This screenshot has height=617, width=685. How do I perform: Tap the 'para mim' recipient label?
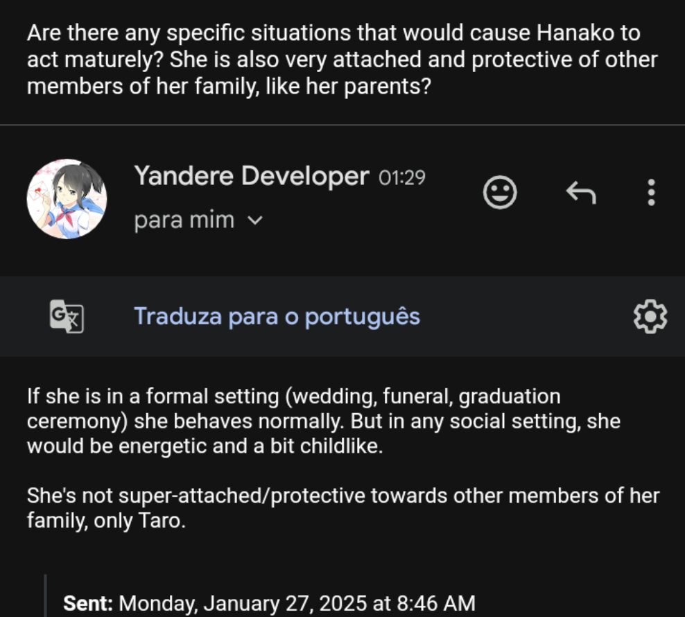[184, 221]
